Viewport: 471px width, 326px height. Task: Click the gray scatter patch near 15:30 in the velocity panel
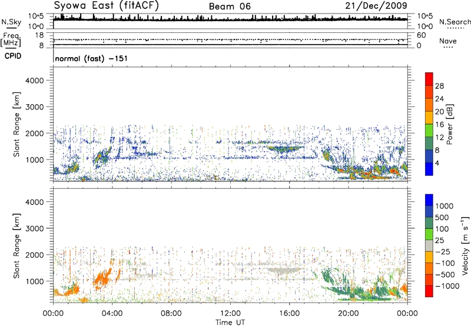click(x=283, y=271)
